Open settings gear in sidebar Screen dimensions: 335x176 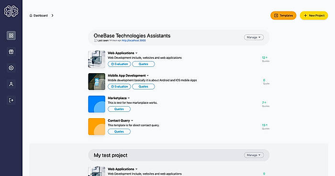tap(11, 68)
